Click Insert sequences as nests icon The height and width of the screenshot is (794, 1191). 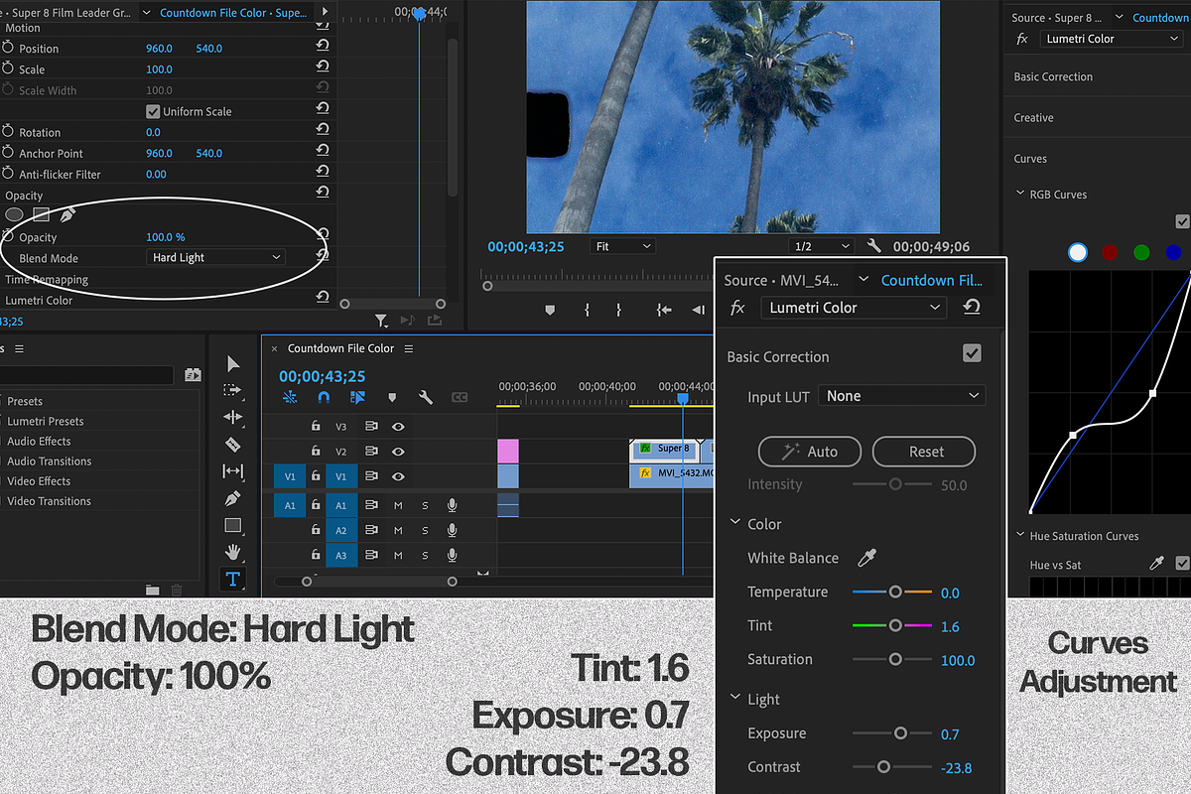pos(290,397)
